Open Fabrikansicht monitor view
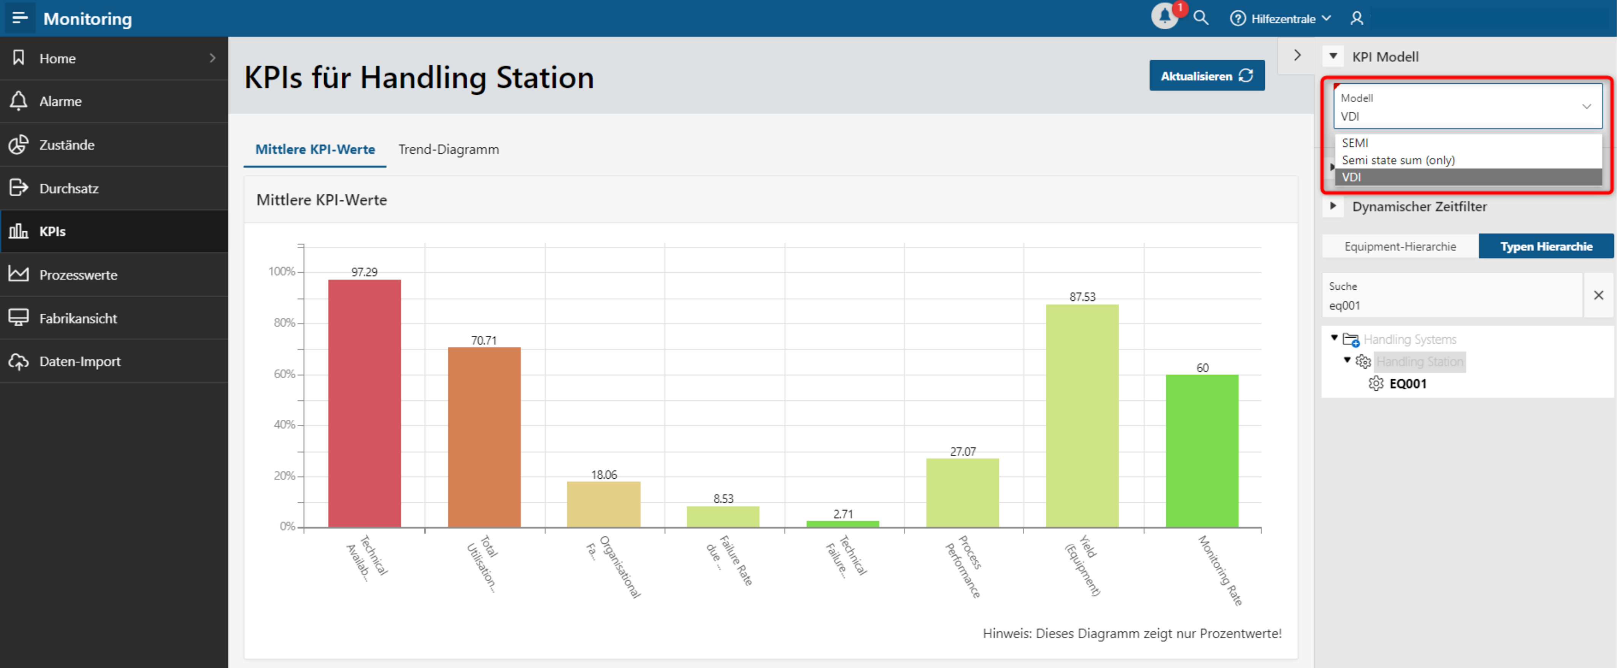The image size is (1617, 668). [78, 318]
